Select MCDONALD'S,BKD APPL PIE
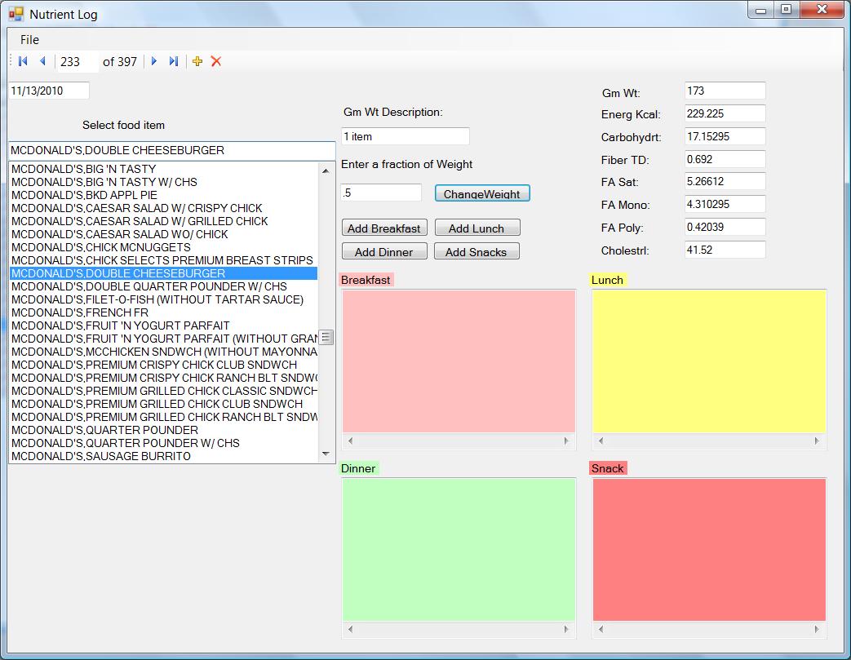 [164, 195]
